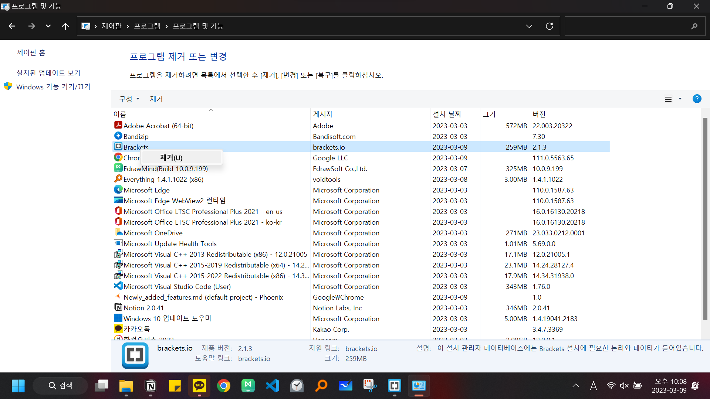Click the Wi-Fi icon in system tray

[x=611, y=386]
